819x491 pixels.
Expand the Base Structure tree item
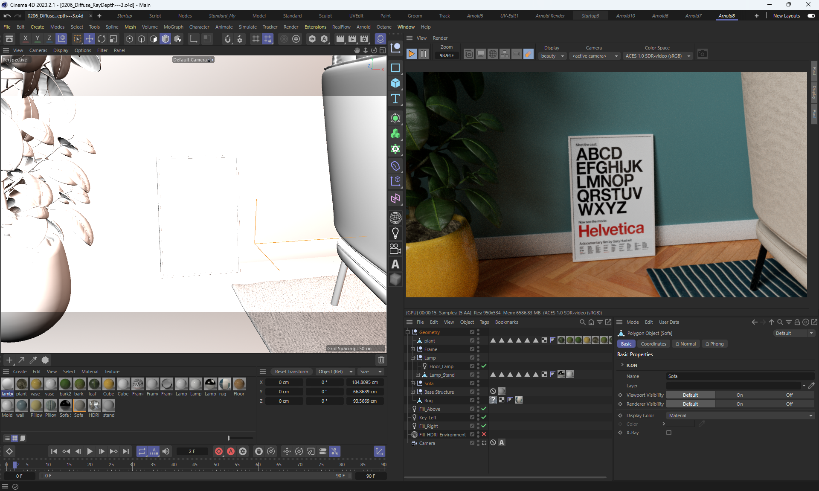(x=412, y=392)
